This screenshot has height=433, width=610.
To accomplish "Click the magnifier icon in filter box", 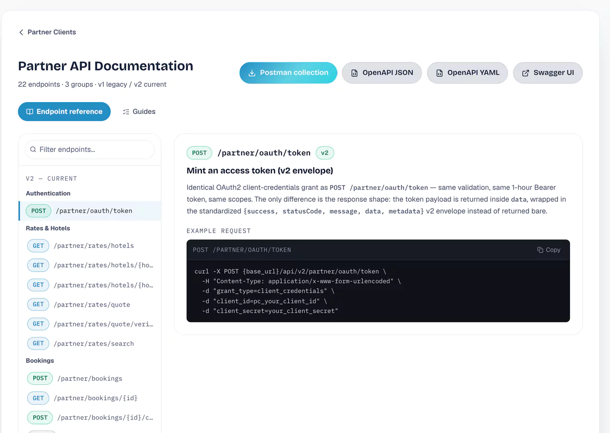I will pos(33,149).
